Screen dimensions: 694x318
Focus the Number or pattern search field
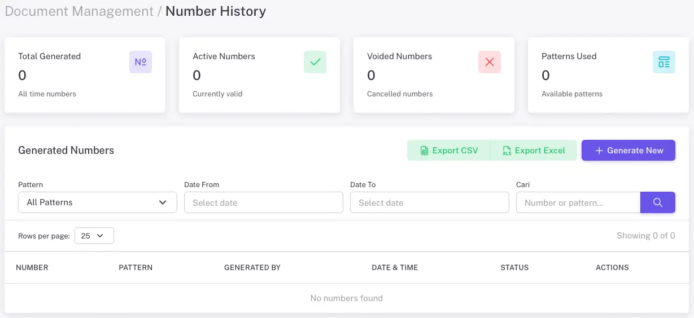tap(578, 202)
